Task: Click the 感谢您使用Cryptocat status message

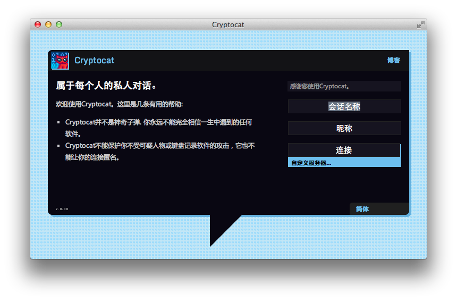Action: pyautogui.click(x=344, y=86)
